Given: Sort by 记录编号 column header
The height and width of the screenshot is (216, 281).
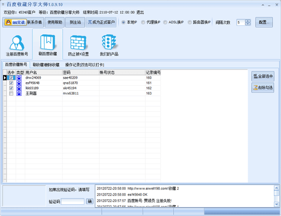Looking at the screenshot, I should (x=153, y=73).
